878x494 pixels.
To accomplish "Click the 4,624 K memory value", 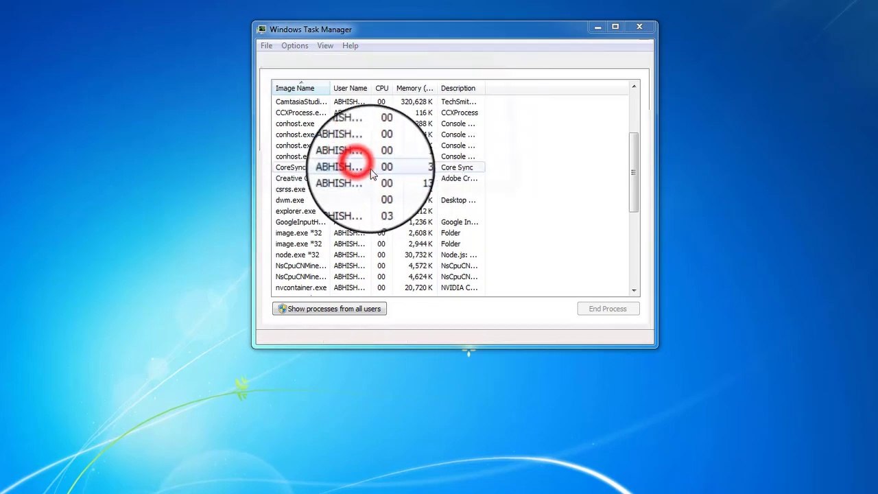I will (420, 277).
